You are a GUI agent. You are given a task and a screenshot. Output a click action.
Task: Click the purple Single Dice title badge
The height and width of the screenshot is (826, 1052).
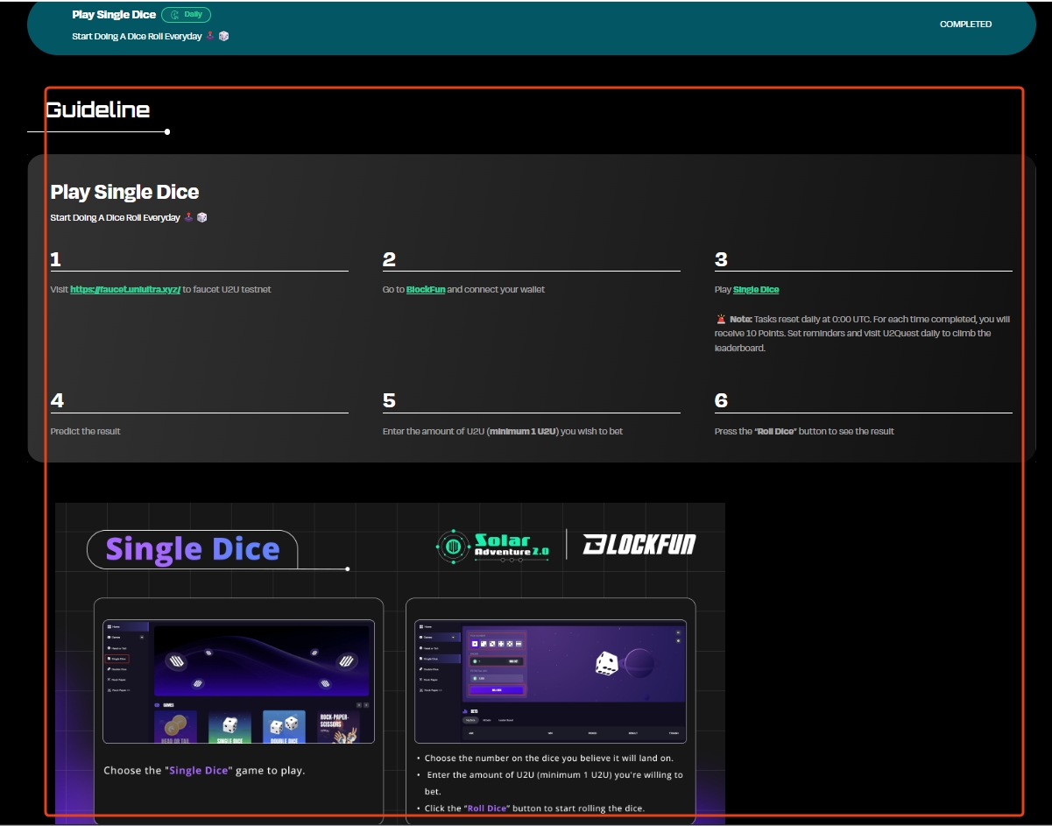click(193, 550)
